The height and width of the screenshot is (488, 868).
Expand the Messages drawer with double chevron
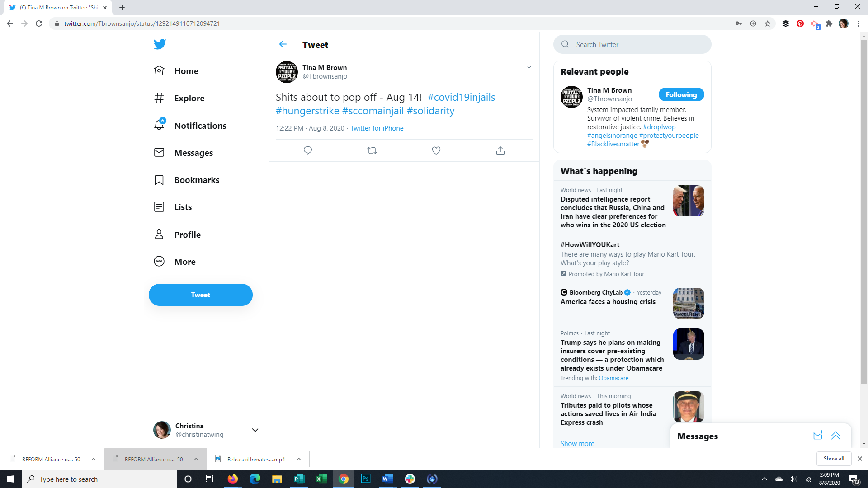pyautogui.click(x=835, y=436)
